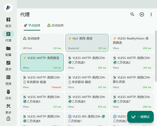Click the 301 ms latency on 三方优选2

pos(147,68)
